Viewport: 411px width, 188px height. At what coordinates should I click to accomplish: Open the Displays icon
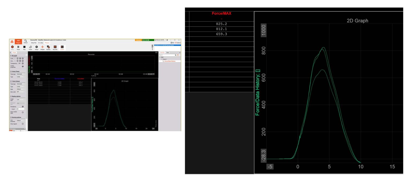tap(48, 47)
